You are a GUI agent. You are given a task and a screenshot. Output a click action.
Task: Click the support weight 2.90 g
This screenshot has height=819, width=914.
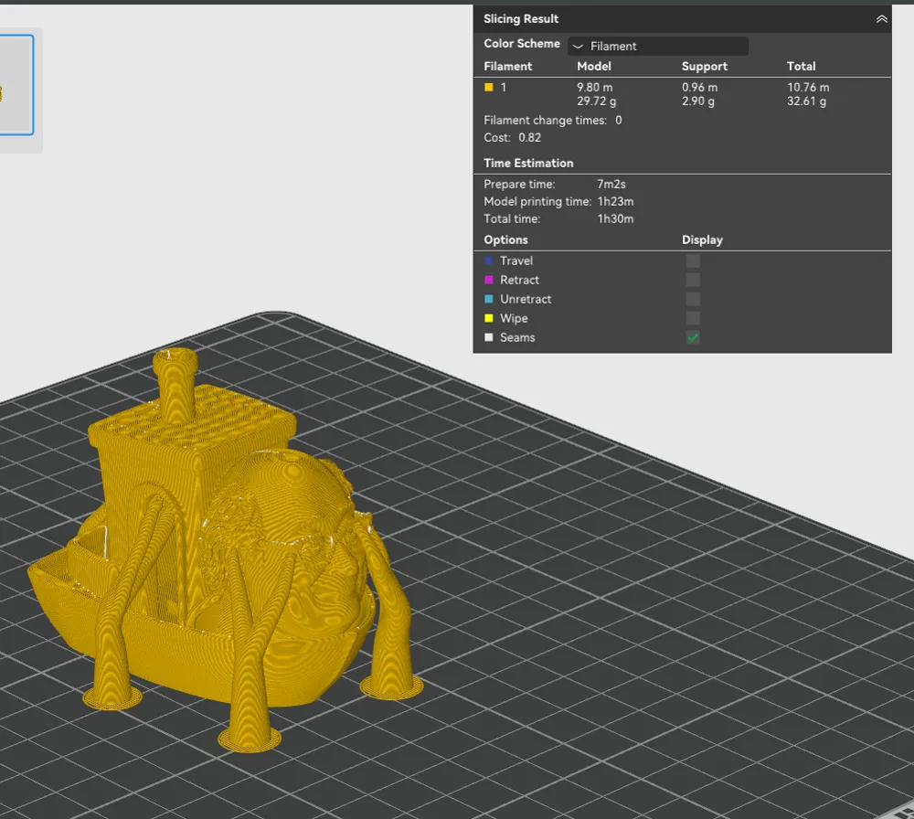(697, 101)
